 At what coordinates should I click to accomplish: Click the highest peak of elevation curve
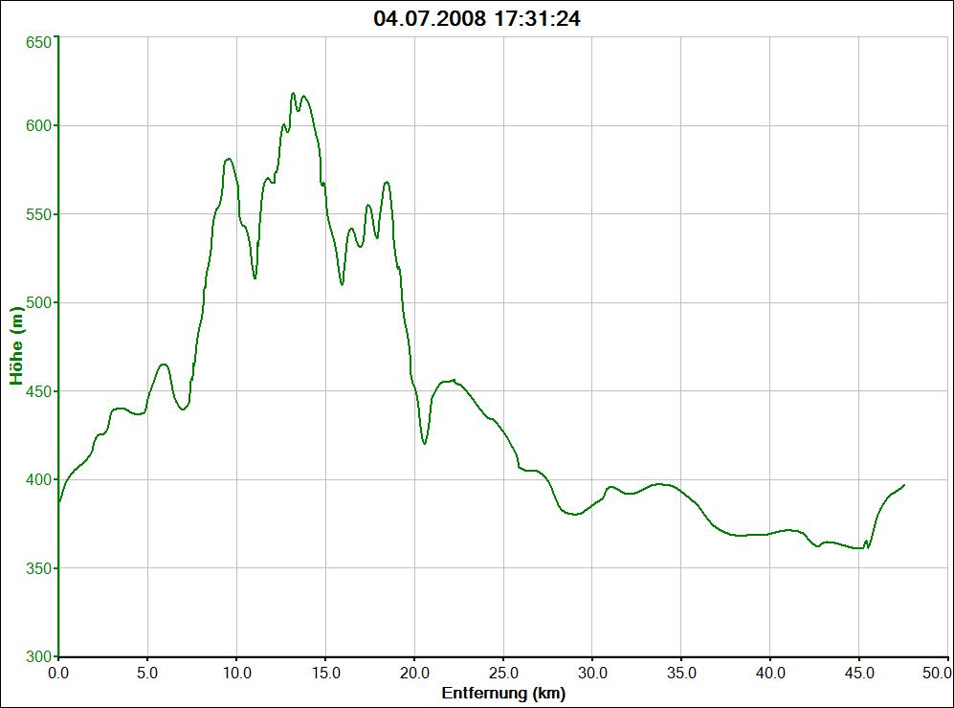click(294, 94)
